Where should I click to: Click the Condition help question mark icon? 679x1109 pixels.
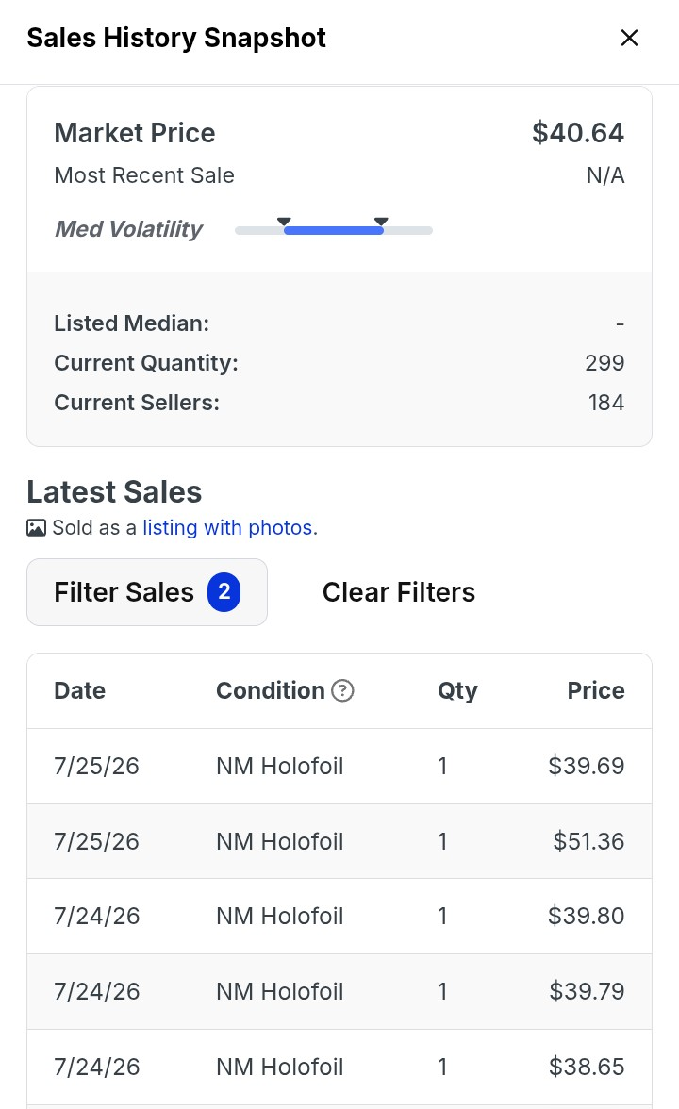(343, 690)
